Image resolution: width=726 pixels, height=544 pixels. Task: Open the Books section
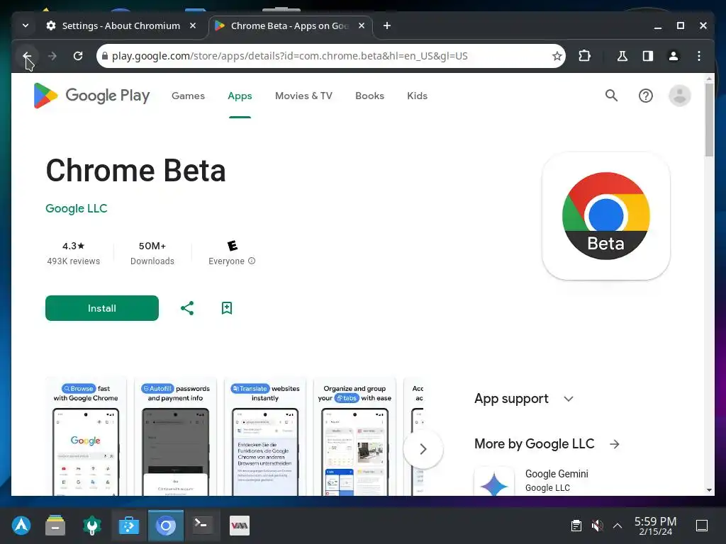click(369, 96)
